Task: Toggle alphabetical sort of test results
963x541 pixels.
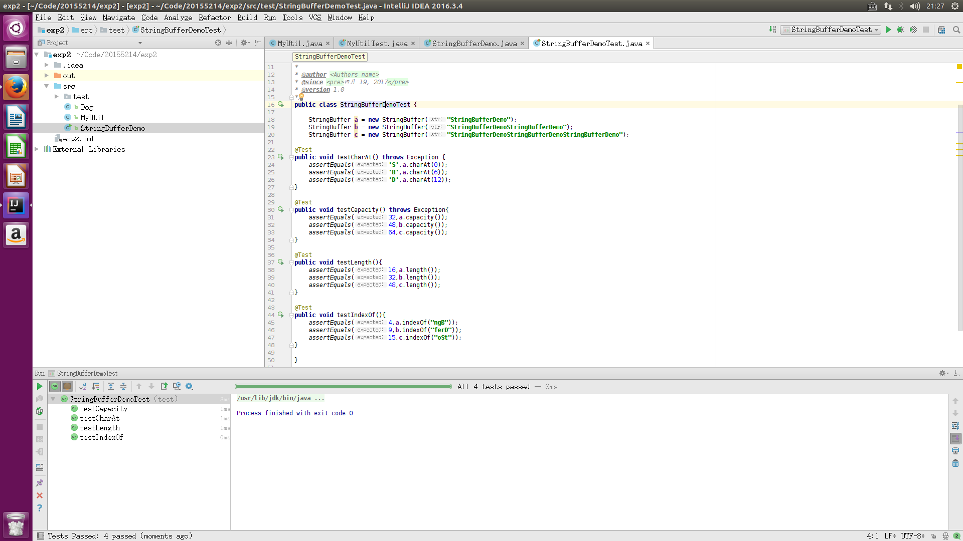Action: 83,386
